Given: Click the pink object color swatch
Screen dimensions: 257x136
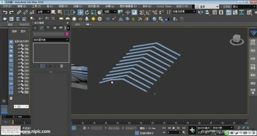Looking at the screenshot, I should [x=67, y=34].
